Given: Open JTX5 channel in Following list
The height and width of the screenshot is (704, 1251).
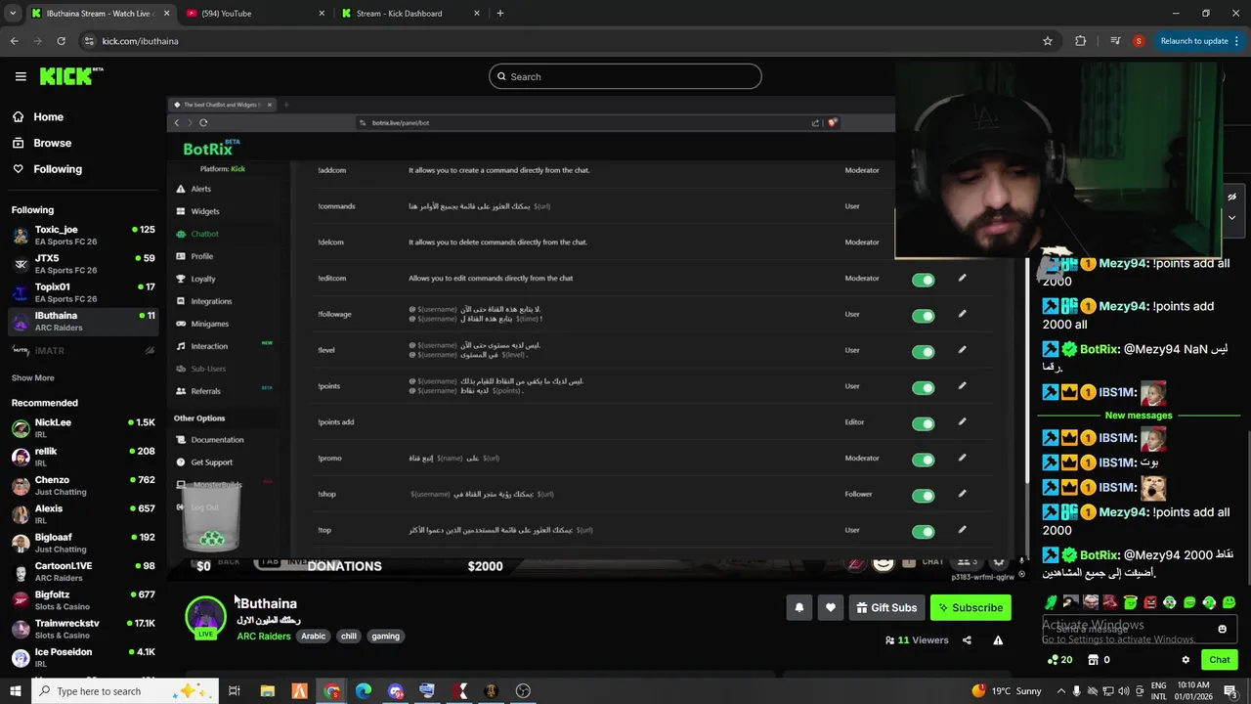Looking at the screenshot, I should pyautogui.click(x=83, y=264).
